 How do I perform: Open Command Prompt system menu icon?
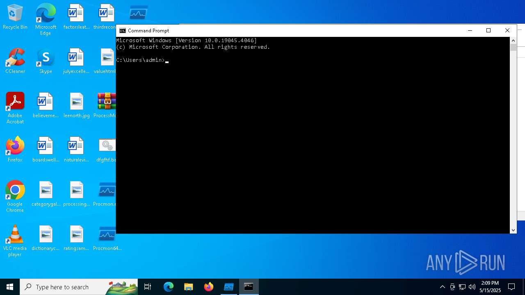(x=122, y=31)
